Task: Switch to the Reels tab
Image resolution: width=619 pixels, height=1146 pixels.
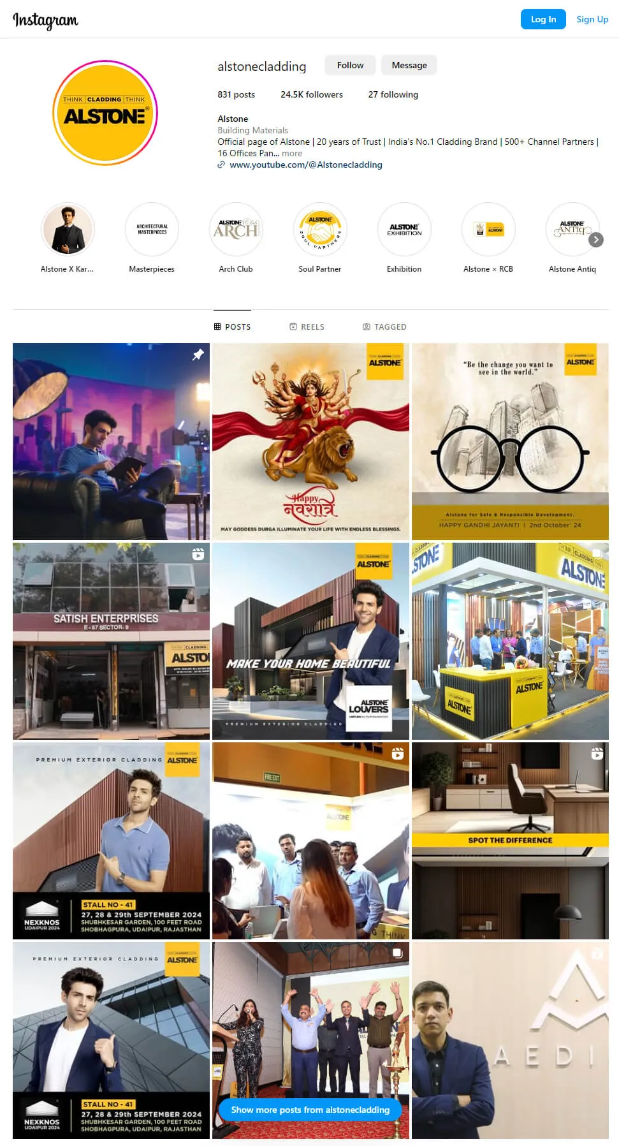Action: click(307, 327)
